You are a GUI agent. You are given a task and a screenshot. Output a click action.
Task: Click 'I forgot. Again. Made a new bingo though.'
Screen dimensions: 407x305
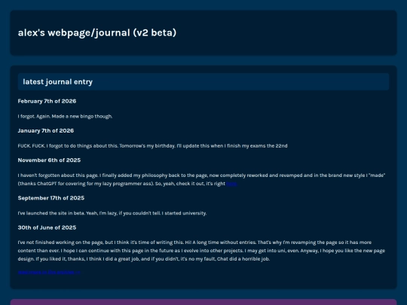tap(65, 117)
